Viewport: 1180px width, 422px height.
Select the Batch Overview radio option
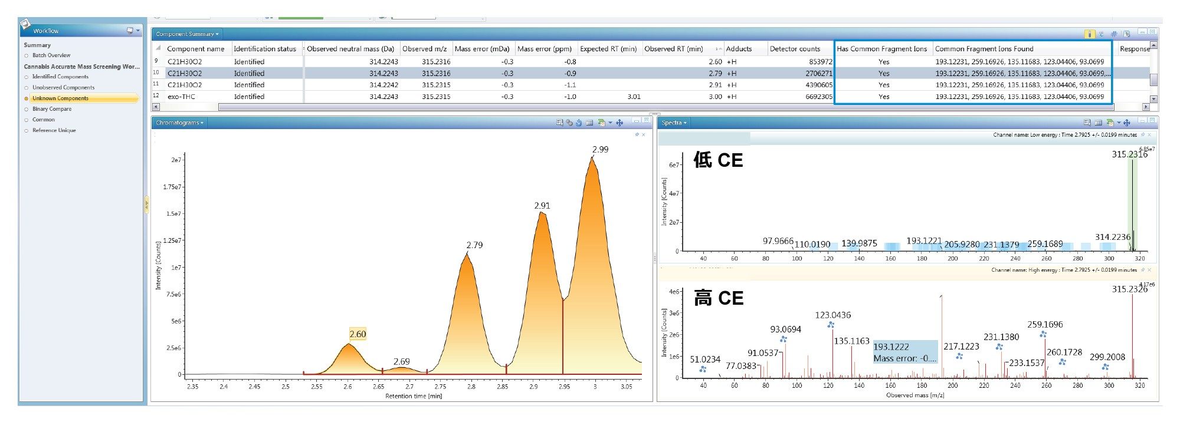[51, 55]
